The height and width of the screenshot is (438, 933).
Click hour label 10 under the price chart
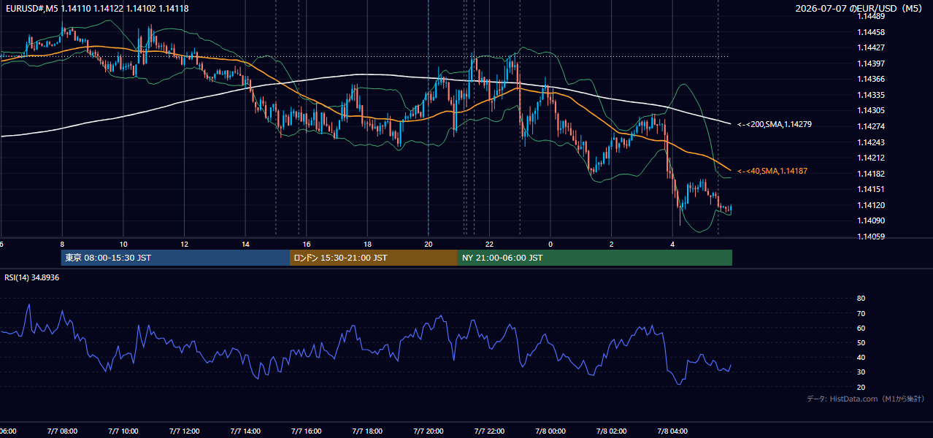click(x=123, y=245)
